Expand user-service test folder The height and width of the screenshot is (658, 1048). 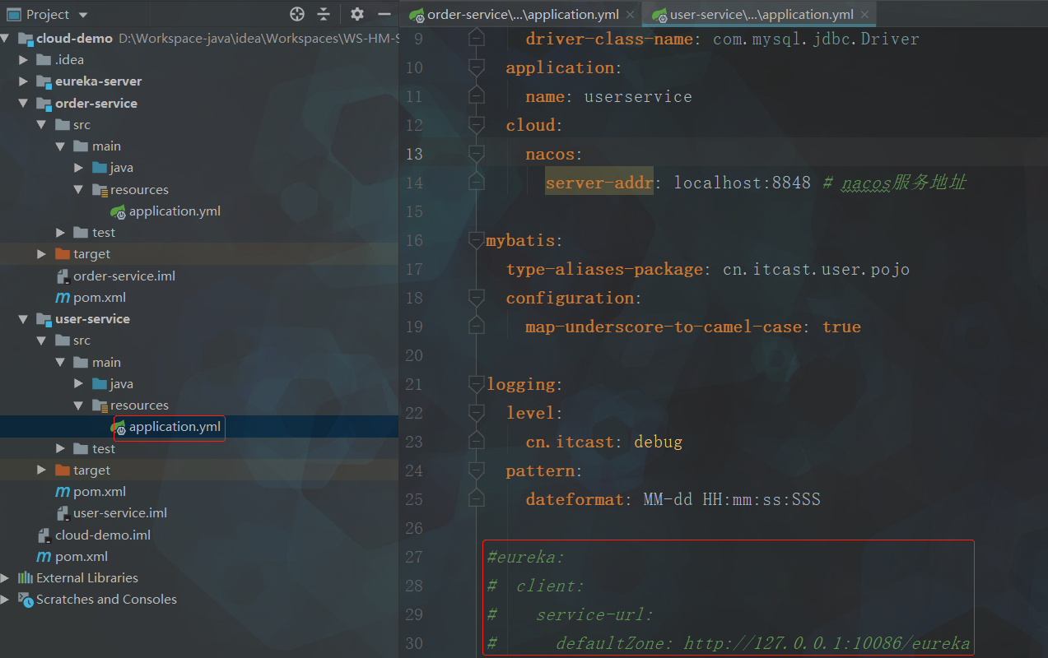(60, 449)
